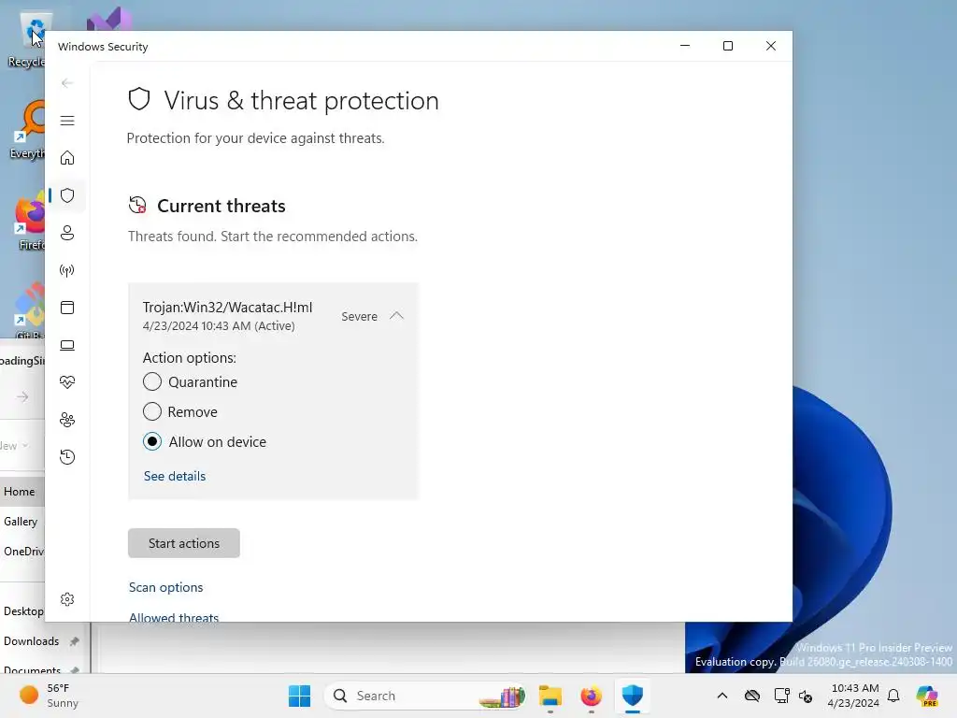Open Account protection person icon
Screen dimensions: 957x718
click(x=67, y=233)
